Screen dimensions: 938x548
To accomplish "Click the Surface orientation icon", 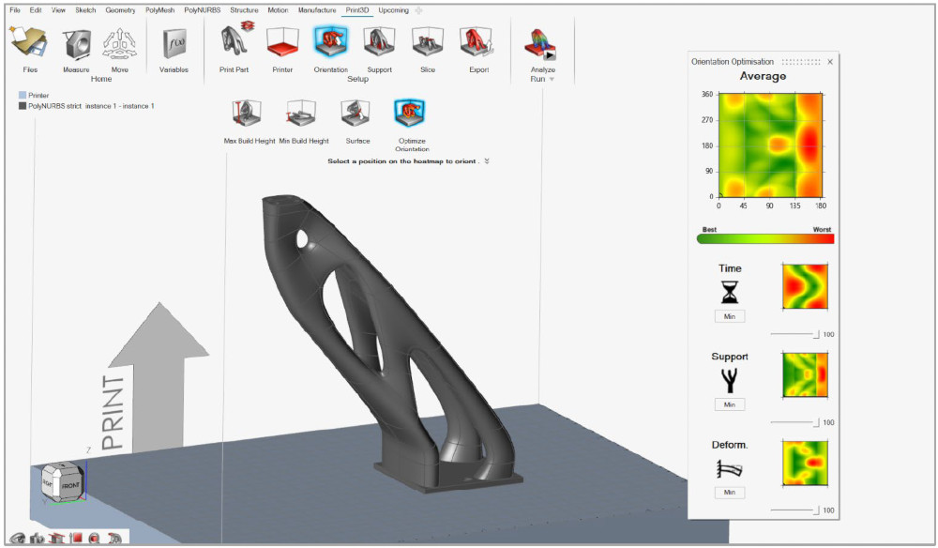I will (356, 111).
